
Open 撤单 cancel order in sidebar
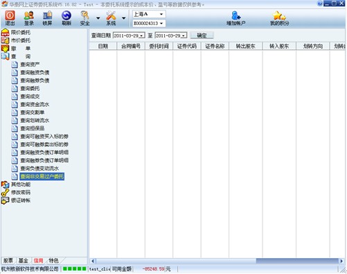(21, 49)
